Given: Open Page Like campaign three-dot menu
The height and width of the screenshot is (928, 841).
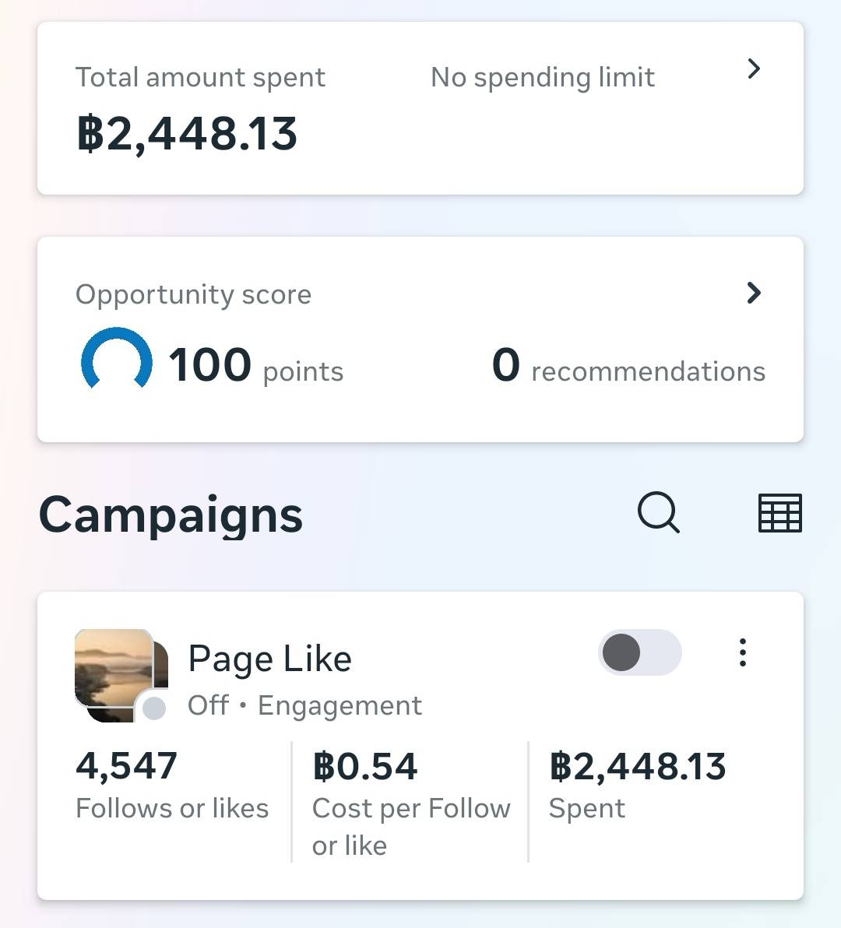Looking at the screenshot, I should pyautogui.click(x=742, y=652).
